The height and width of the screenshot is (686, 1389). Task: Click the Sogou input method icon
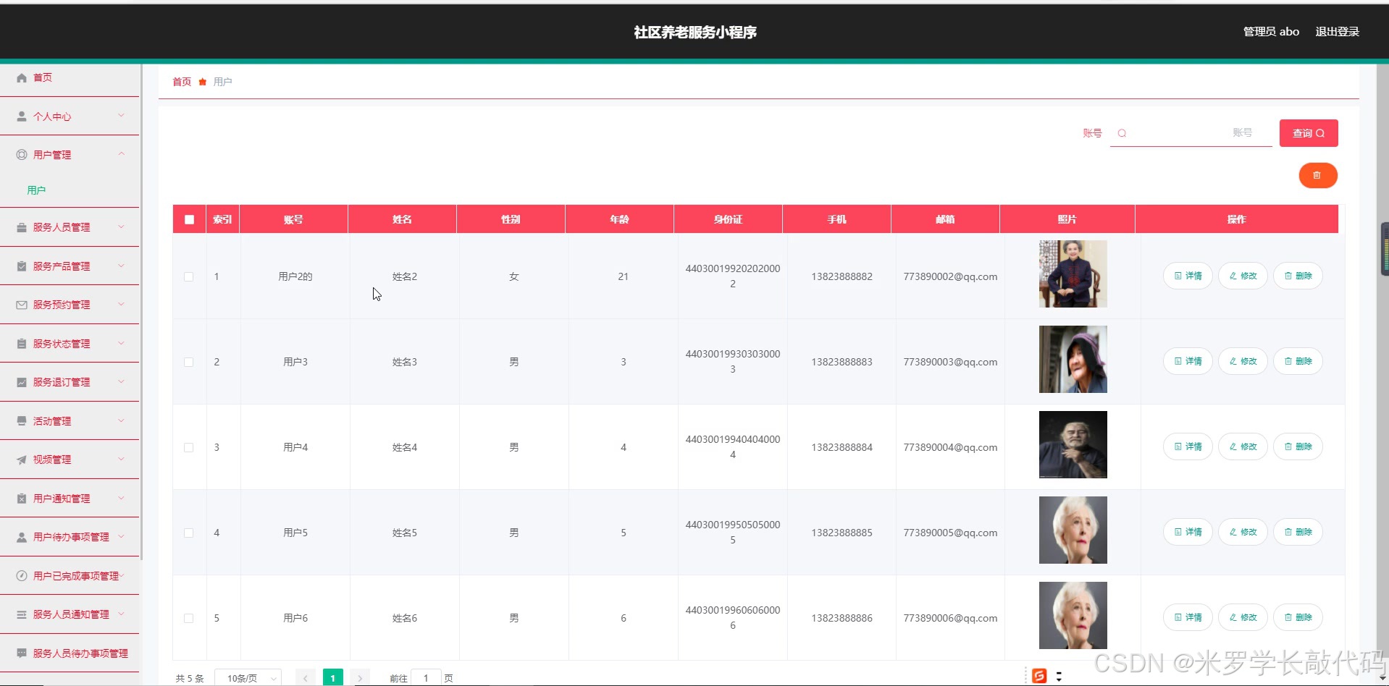pyautogui.click(x=1039, y=676)
